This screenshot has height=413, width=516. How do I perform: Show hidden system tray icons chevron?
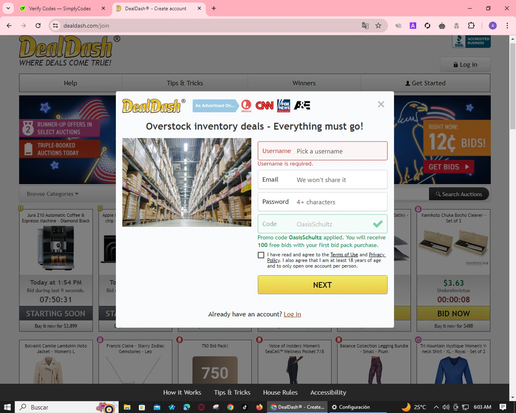click(436, 407)
